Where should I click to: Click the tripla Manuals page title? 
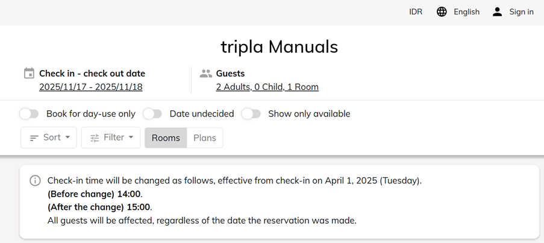point(279,46)
